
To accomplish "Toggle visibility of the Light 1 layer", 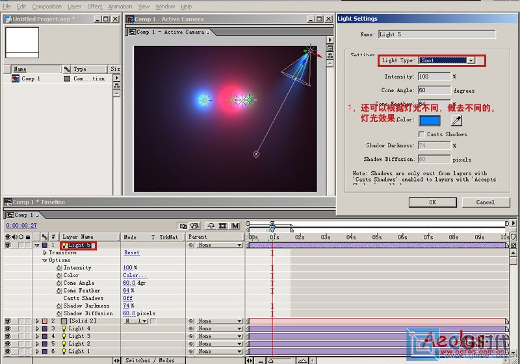I will point(8,352).
